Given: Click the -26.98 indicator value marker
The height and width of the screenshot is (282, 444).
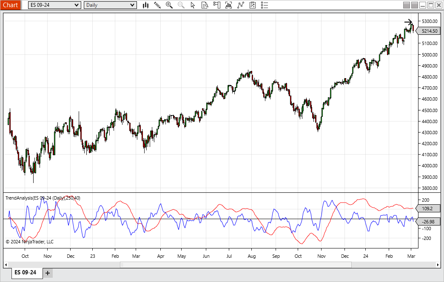Looking at the screenshot, I should click(428, 222).
